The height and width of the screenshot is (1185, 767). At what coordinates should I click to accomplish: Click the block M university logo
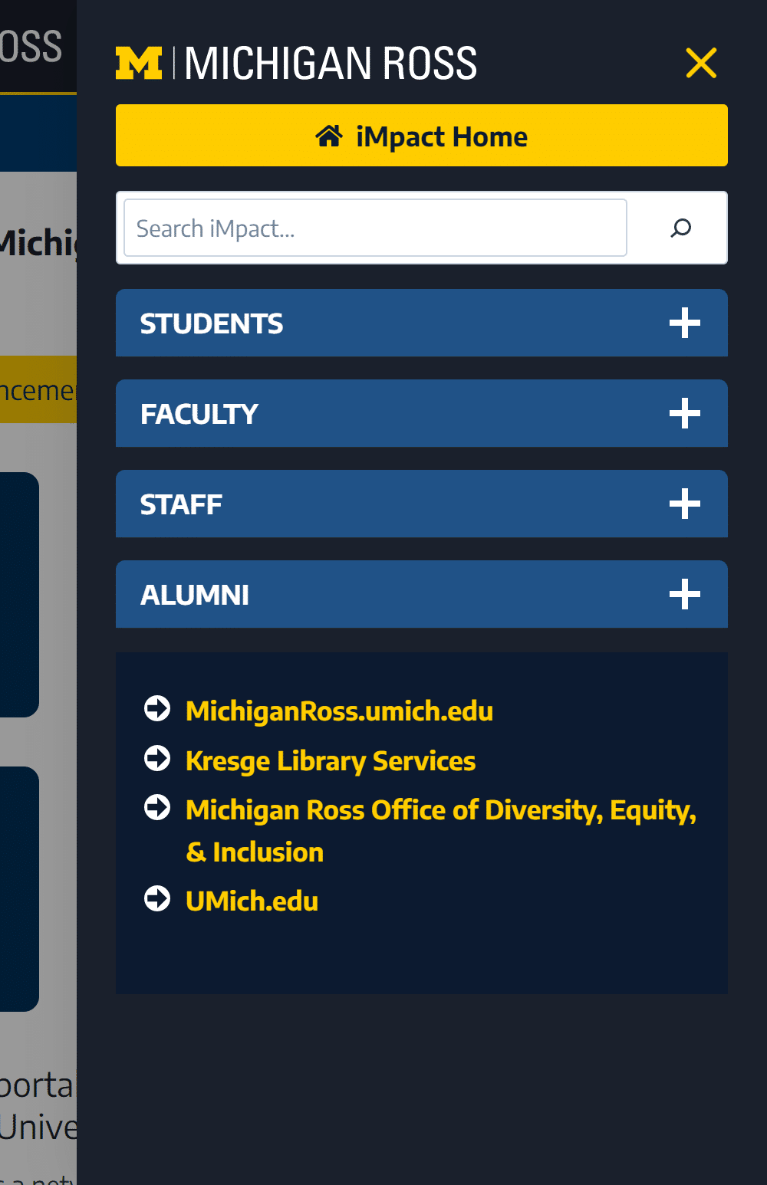coord(139,64)
